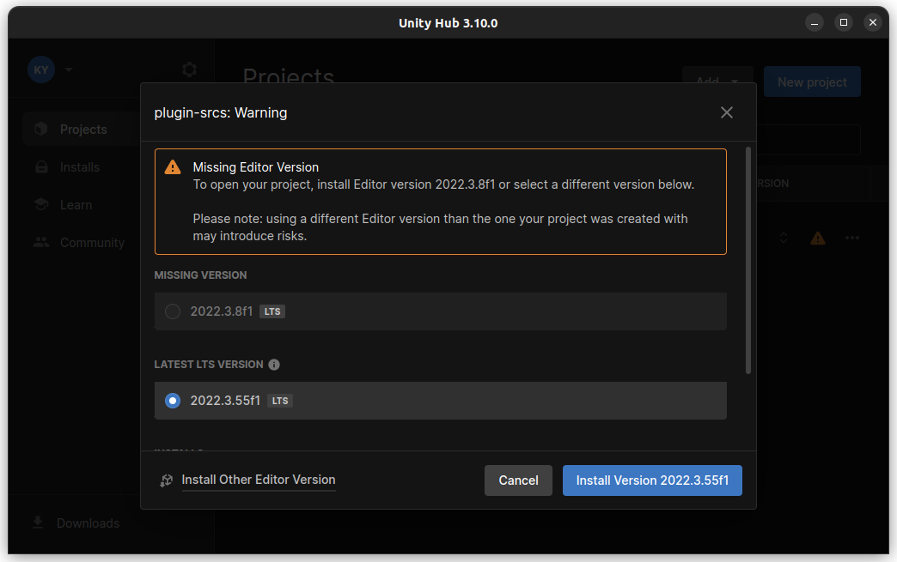
Task: Click the settings gear icon in sidebar
Action: (x=189, y=69)
